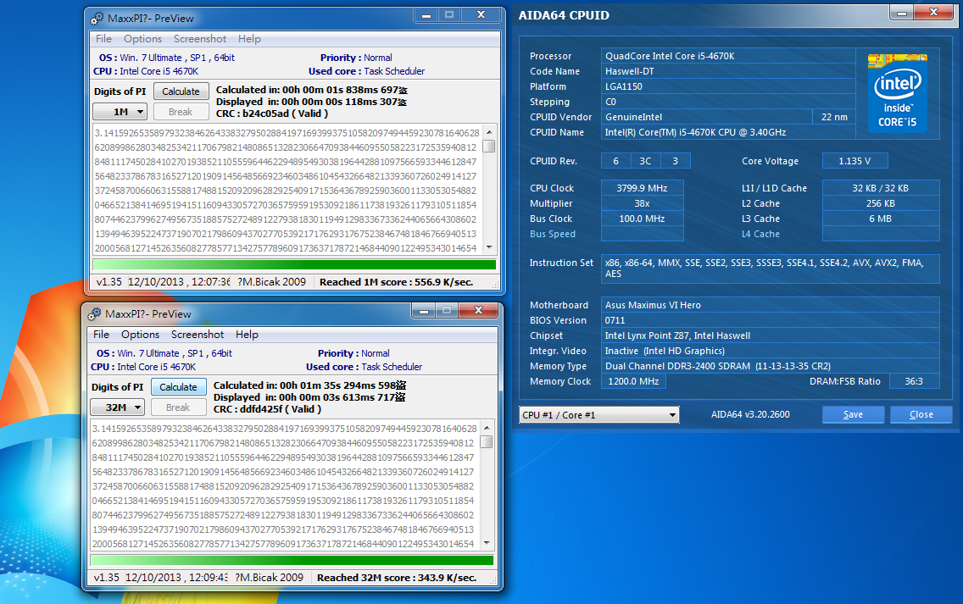Click the DRAM:FSB Ratio value 36:3
The width and height of the screenshot is (963, 604).
914,381
